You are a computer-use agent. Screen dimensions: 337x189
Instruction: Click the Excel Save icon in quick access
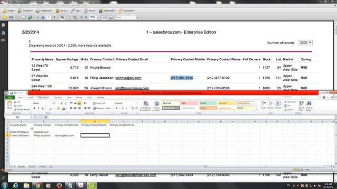11,93
